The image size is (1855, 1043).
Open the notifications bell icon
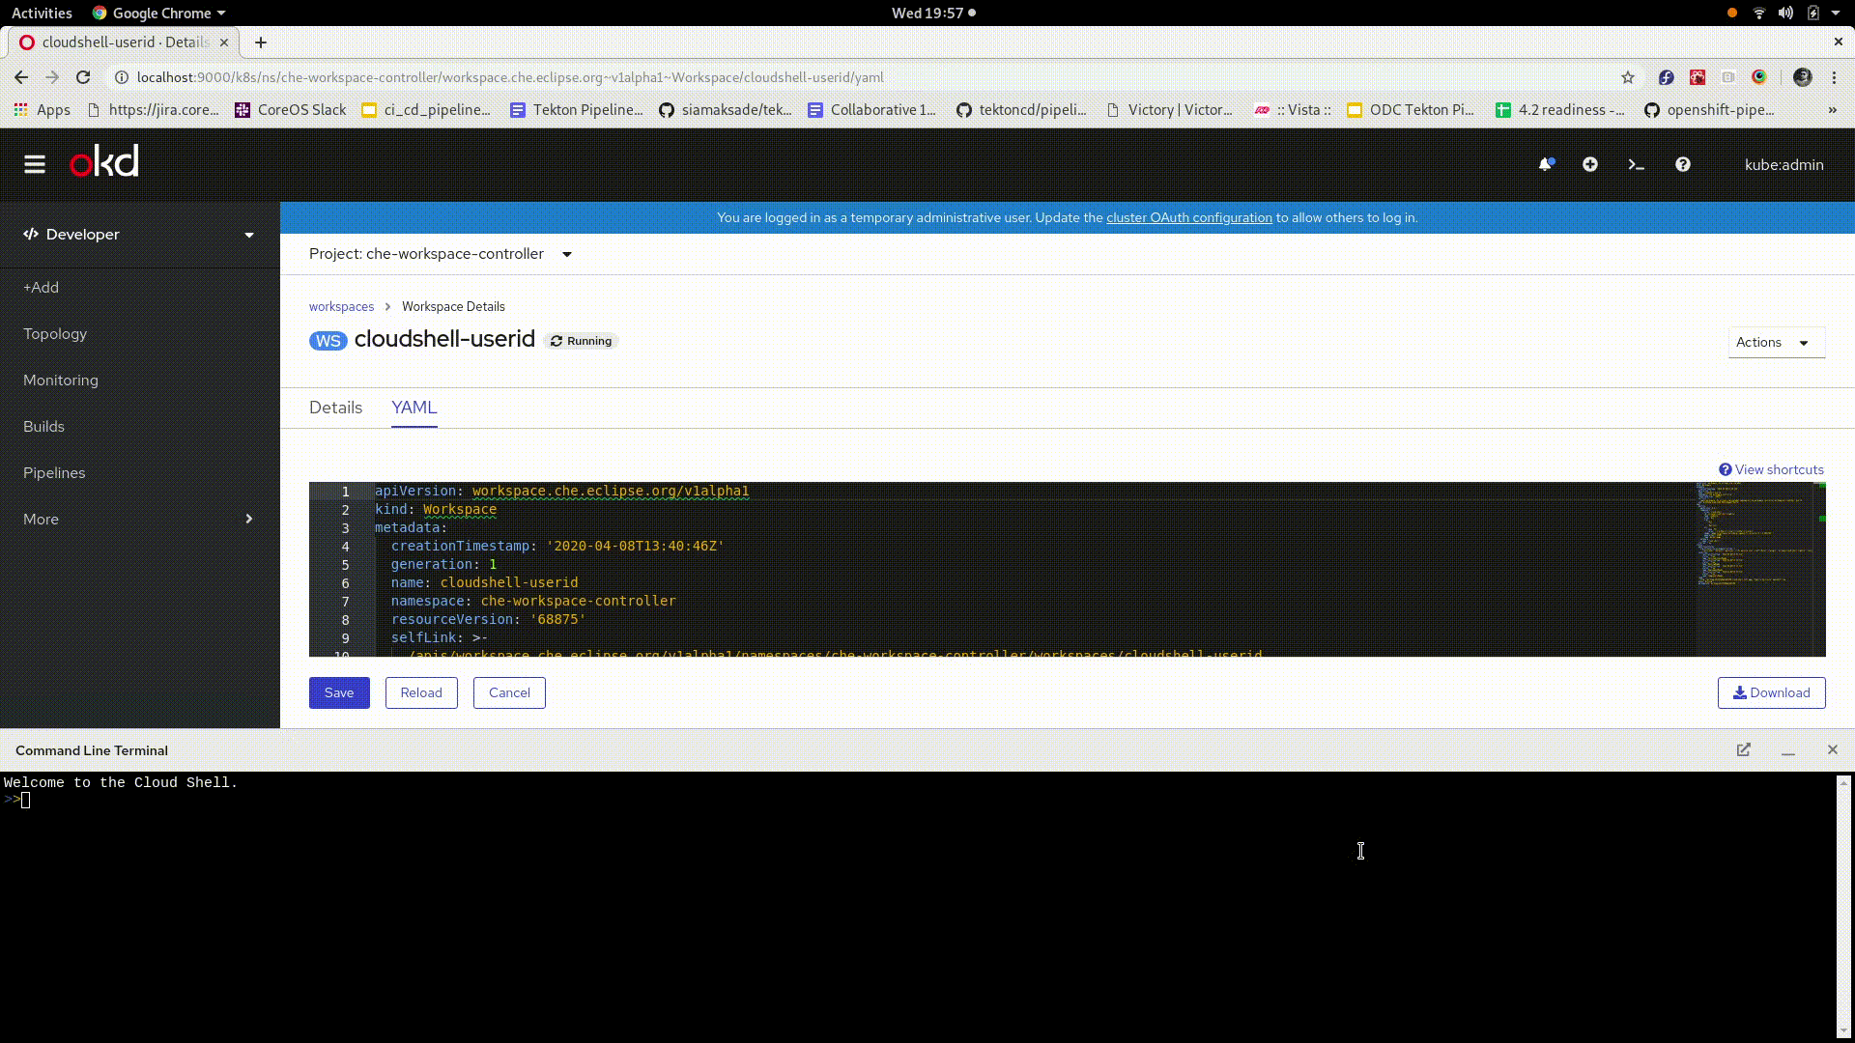(x=1546, y=164)
